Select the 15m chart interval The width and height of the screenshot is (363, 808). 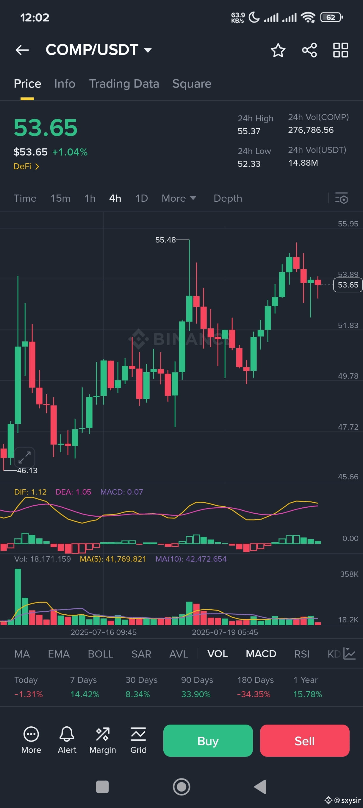(x=60, y=198)
